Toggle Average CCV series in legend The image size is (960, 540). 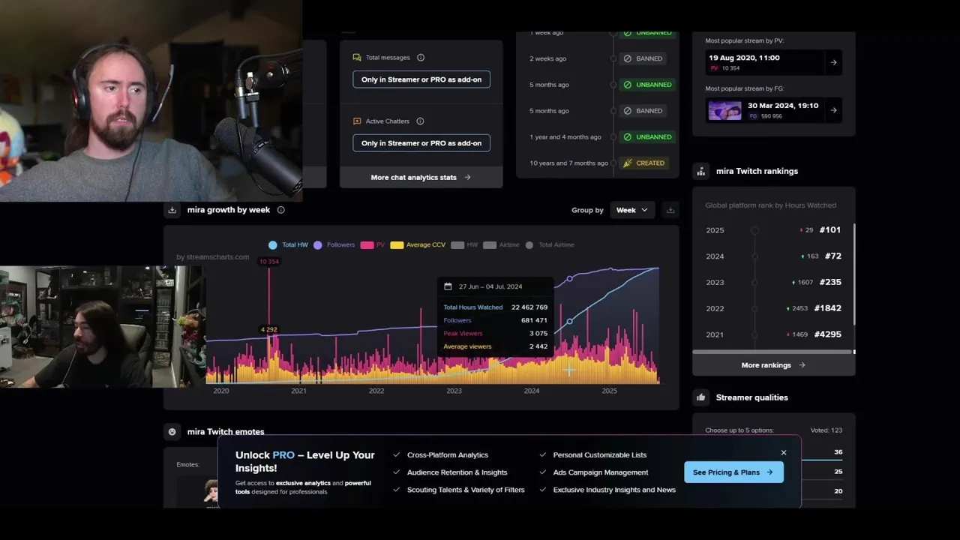point(418,245)
